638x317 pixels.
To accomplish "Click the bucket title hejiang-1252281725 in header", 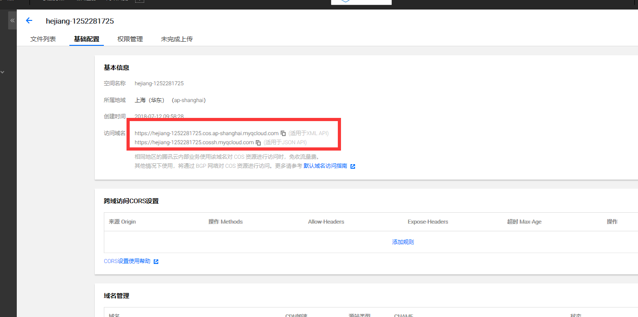I will [x=80, y=21].
